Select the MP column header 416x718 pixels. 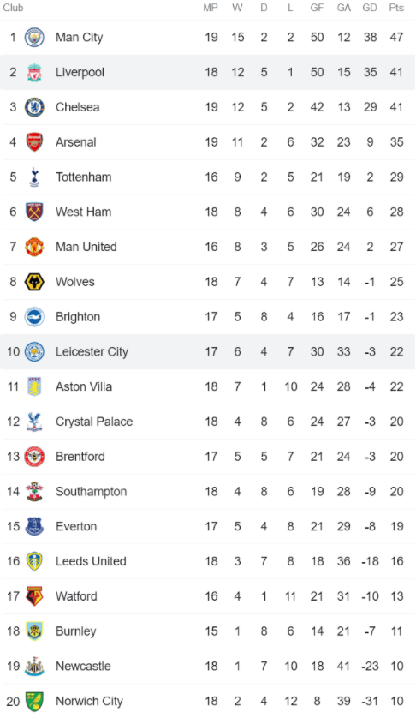coord(211,8)
